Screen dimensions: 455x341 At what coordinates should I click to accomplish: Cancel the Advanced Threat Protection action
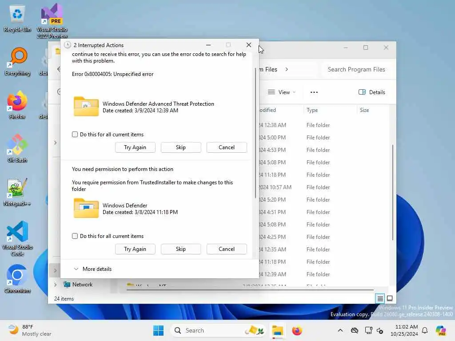(227, 147)
